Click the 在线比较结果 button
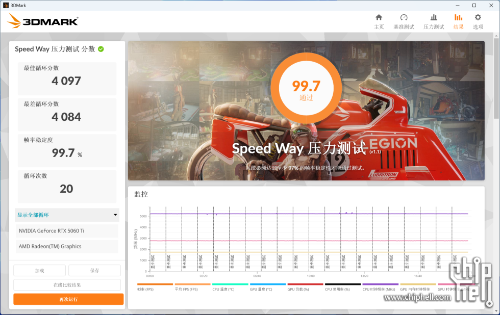 click(67, 285)
